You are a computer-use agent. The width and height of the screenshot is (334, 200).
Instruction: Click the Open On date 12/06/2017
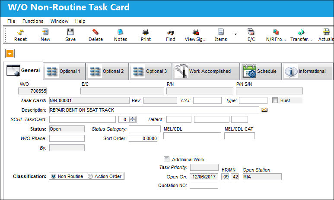click(204, 177)
